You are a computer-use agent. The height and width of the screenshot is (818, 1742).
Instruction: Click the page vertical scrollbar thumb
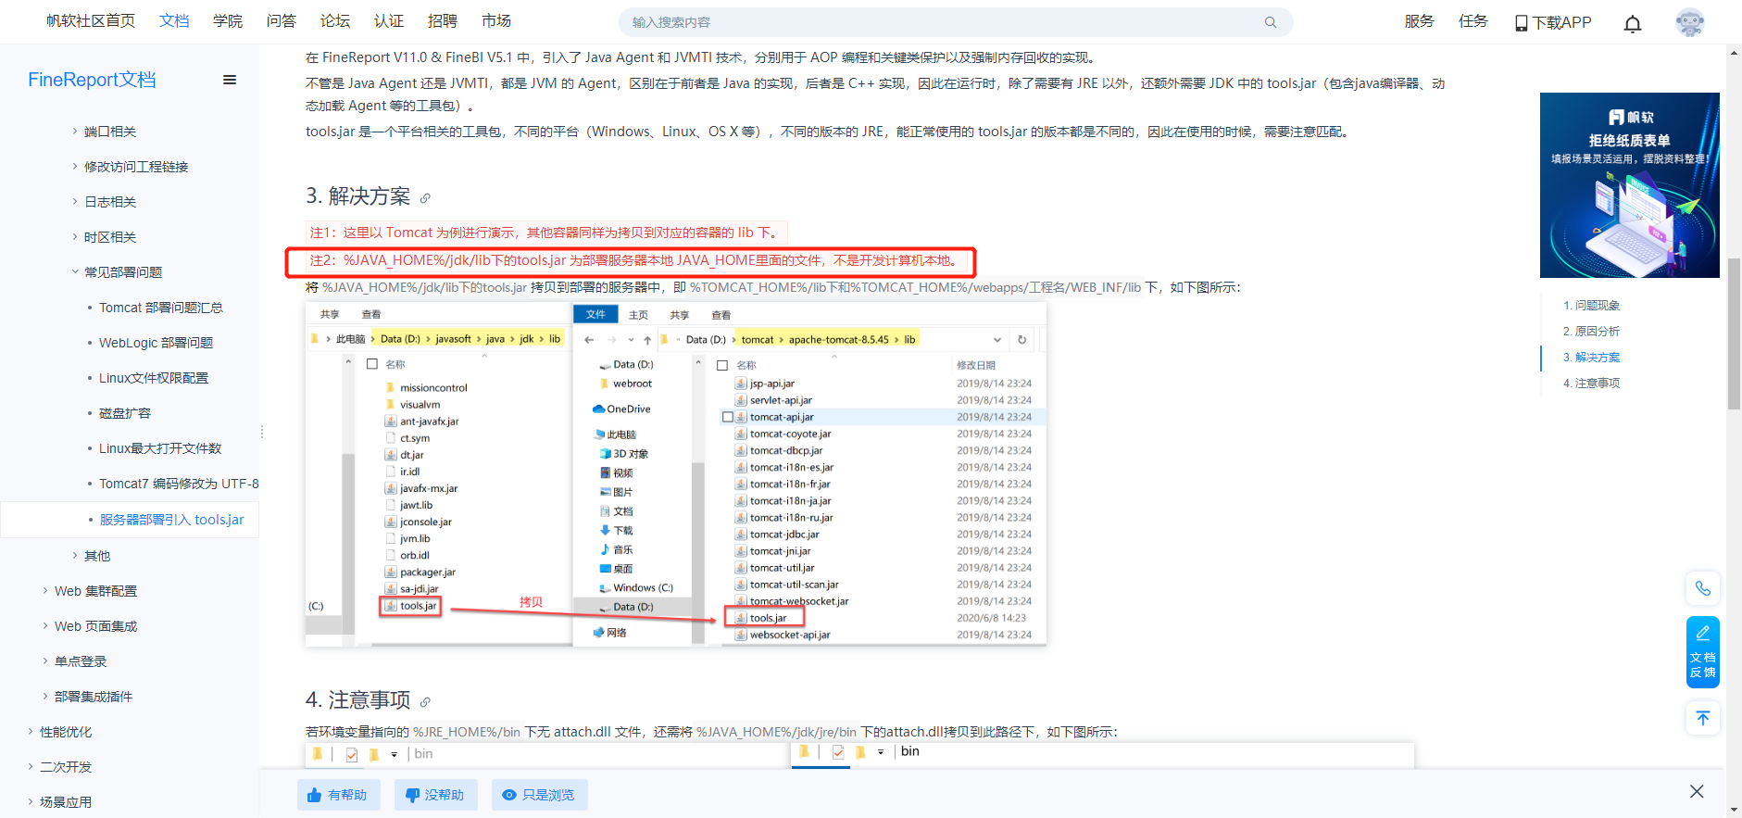1734,333
